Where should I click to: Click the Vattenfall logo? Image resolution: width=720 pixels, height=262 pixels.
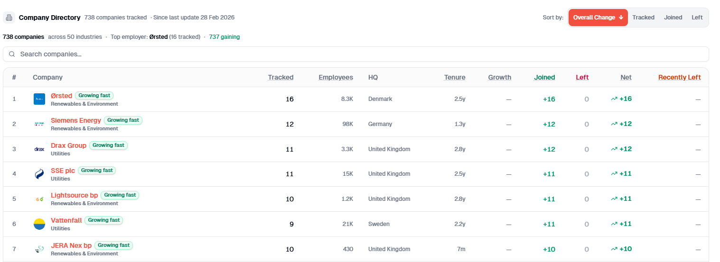point(39,224)
